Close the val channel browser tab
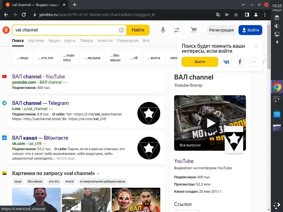 tap(64, 5)
